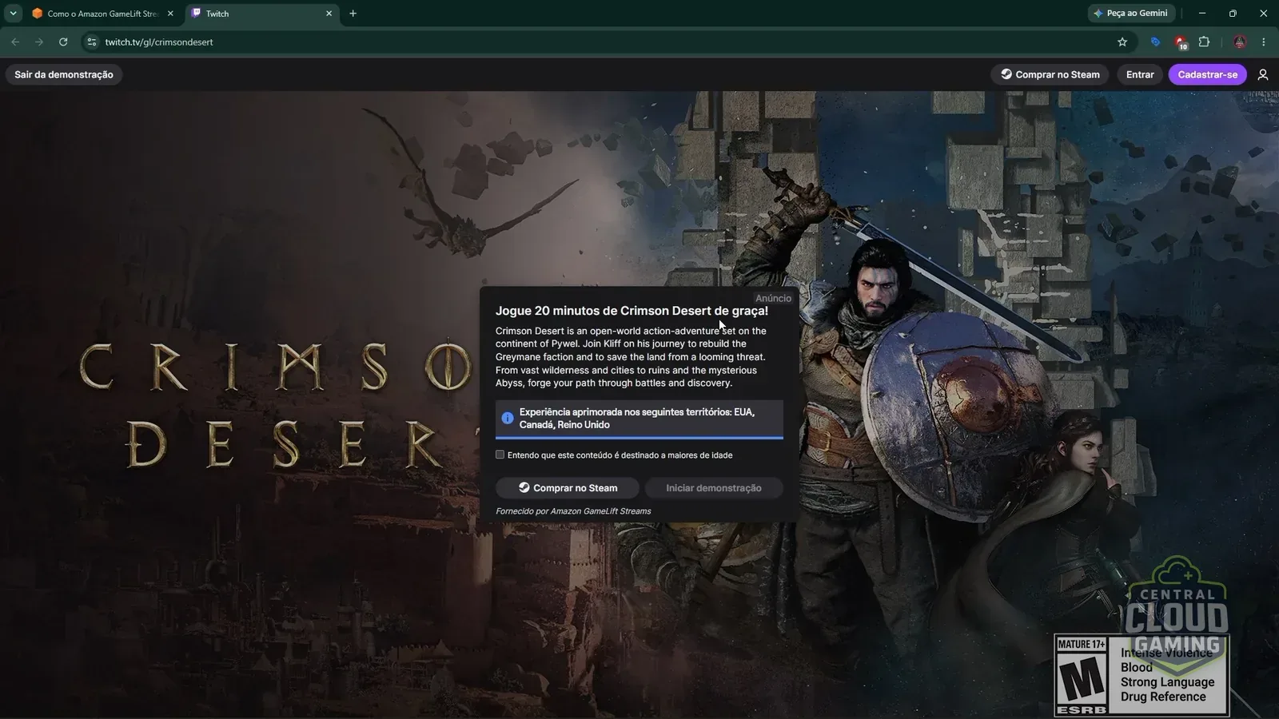Click Comprar no Steam in the dialog
The width and height of the screenshot is (1279, 719).
coord(568,487)
